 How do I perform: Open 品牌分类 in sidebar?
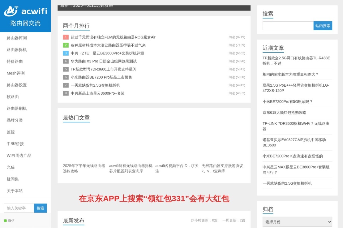pos(15,120)
